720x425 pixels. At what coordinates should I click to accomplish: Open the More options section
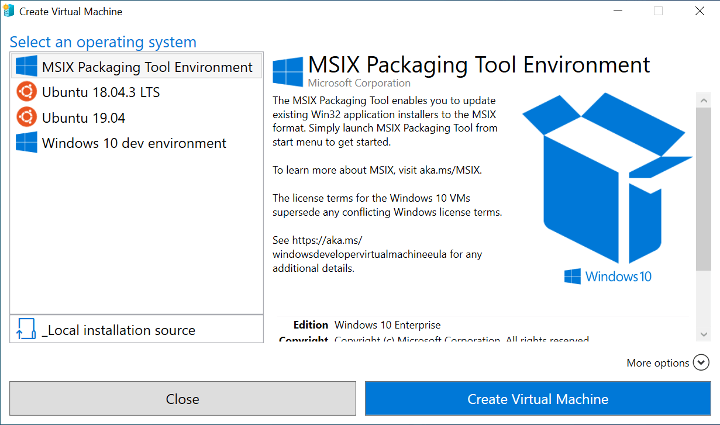(x=657, y=362)
